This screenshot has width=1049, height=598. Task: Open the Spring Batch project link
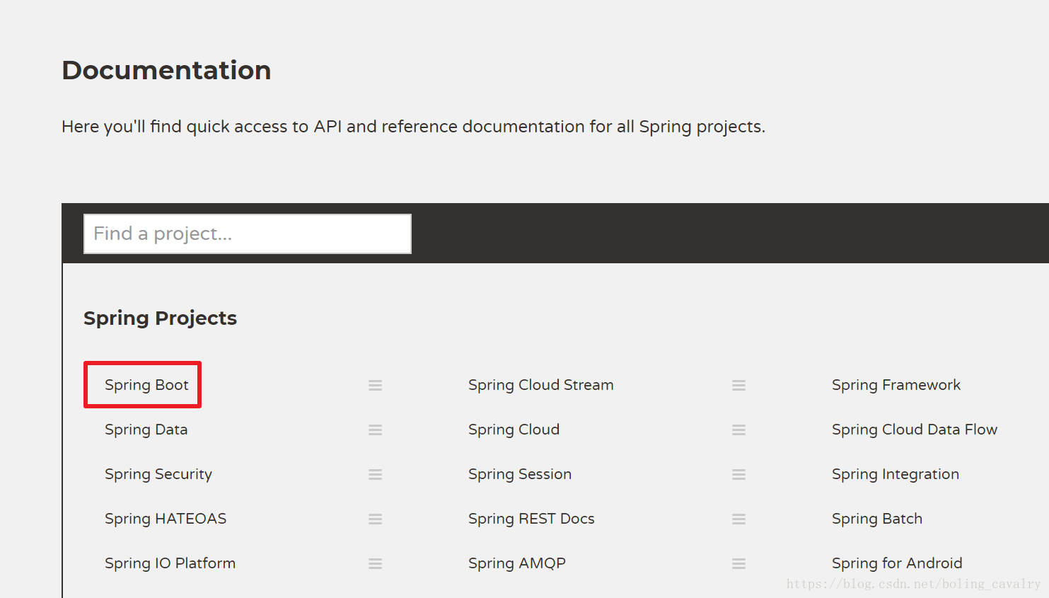877,519
